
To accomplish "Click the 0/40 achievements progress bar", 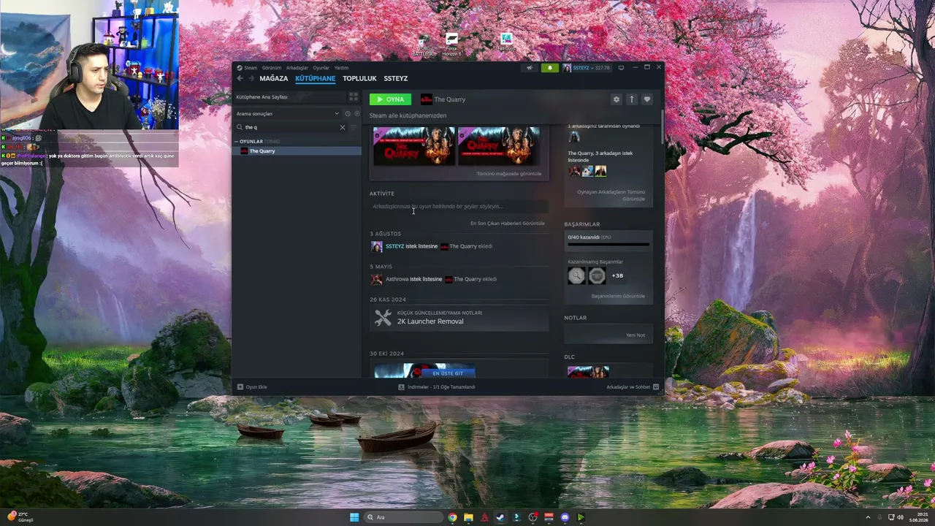I will point(608,244).
